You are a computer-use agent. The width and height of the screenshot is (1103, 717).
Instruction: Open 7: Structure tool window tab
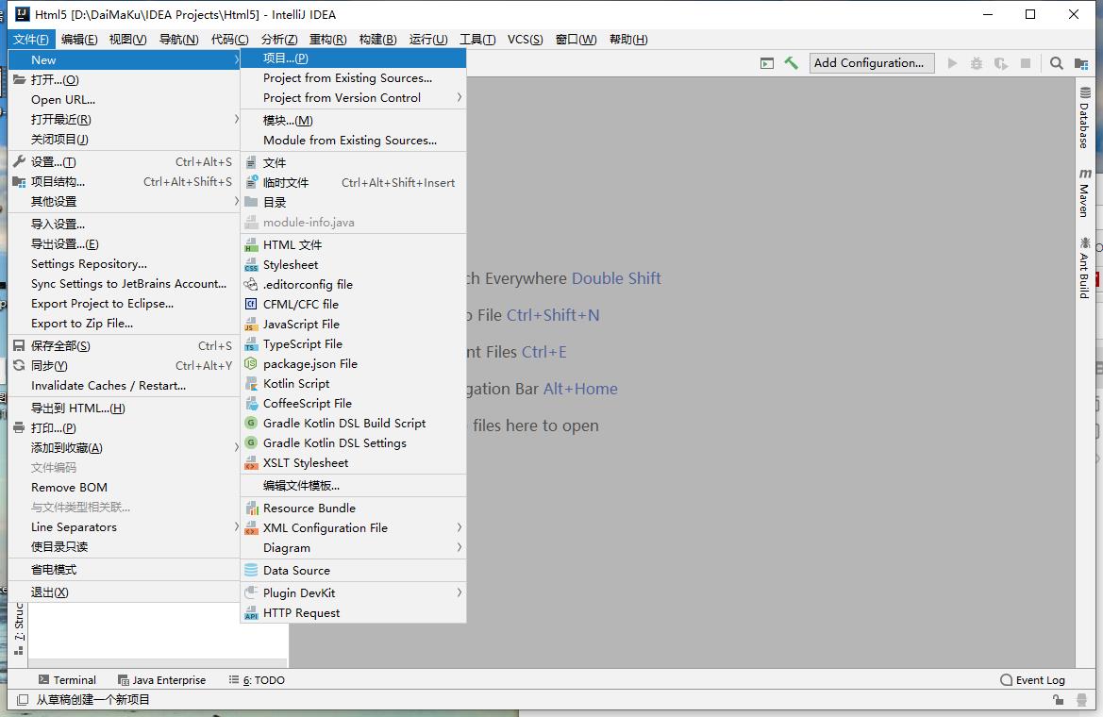pos(19,628)
